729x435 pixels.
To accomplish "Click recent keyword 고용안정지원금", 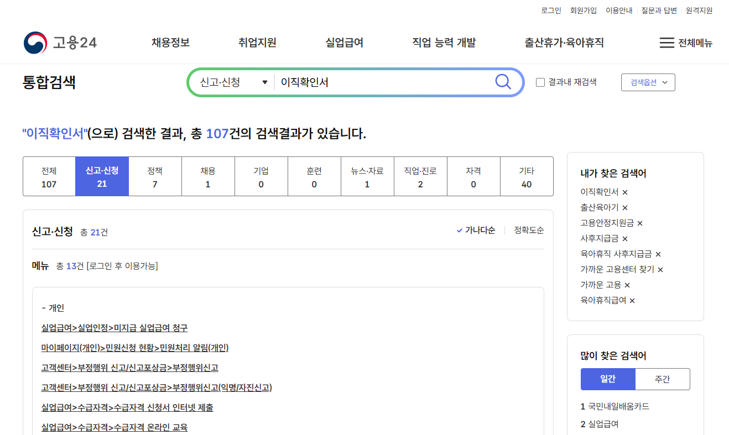I will (607, 223).
